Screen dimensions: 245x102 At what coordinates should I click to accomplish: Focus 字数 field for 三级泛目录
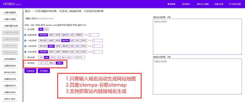point(97,52)
